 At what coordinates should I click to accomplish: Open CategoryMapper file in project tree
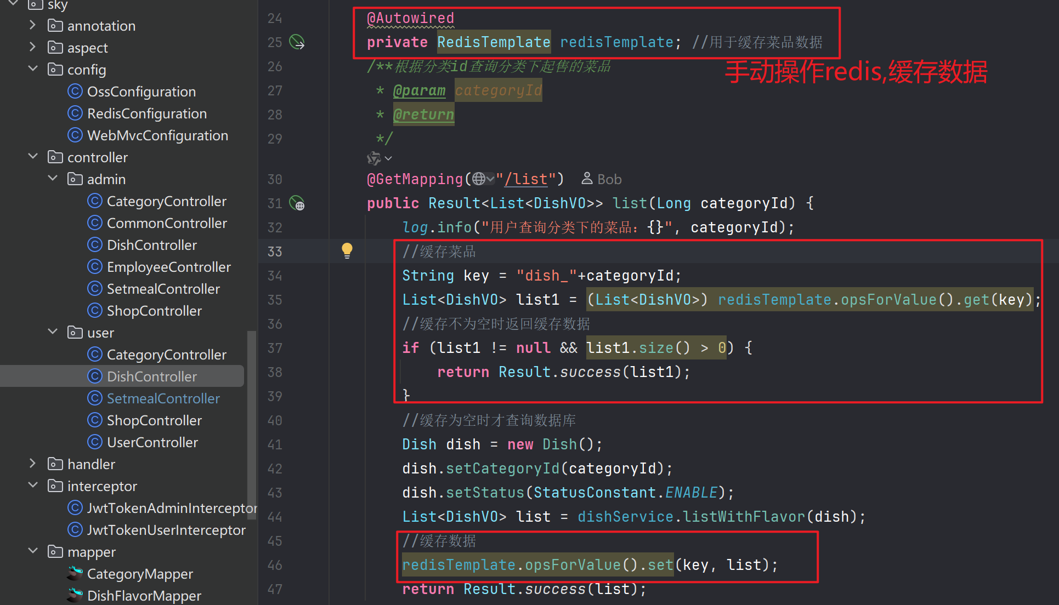click(x=140, y=574)
